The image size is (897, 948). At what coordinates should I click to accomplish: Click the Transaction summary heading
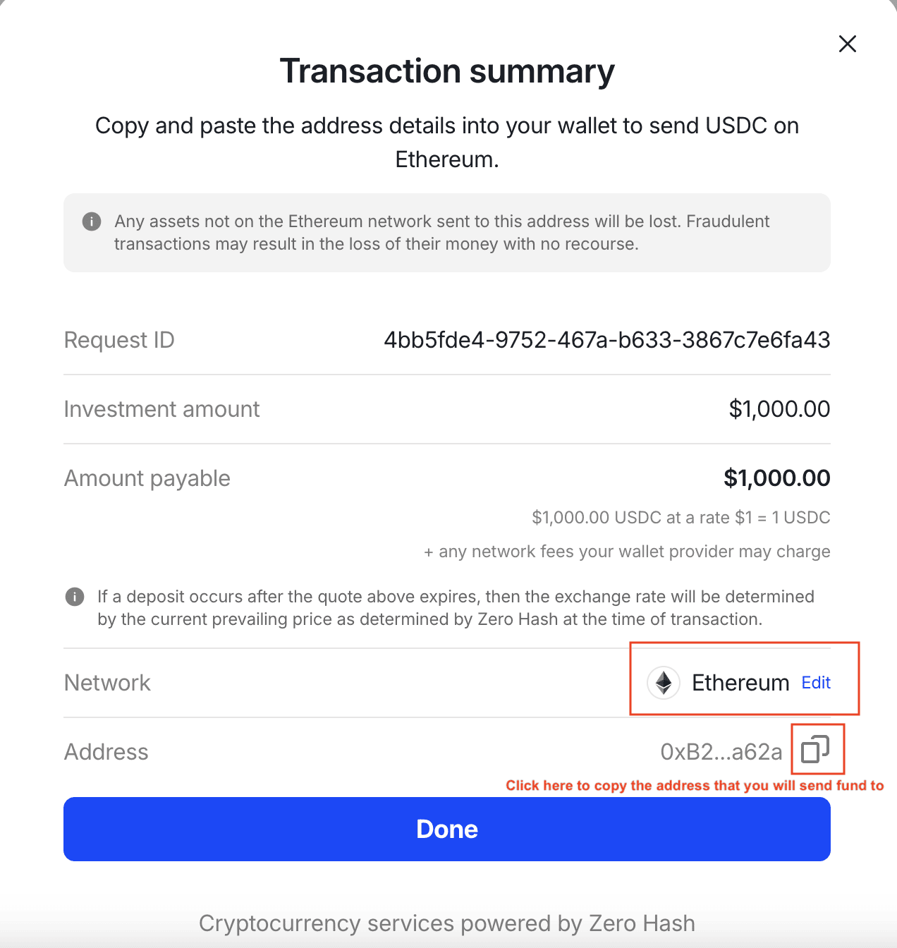pos(447,71)
